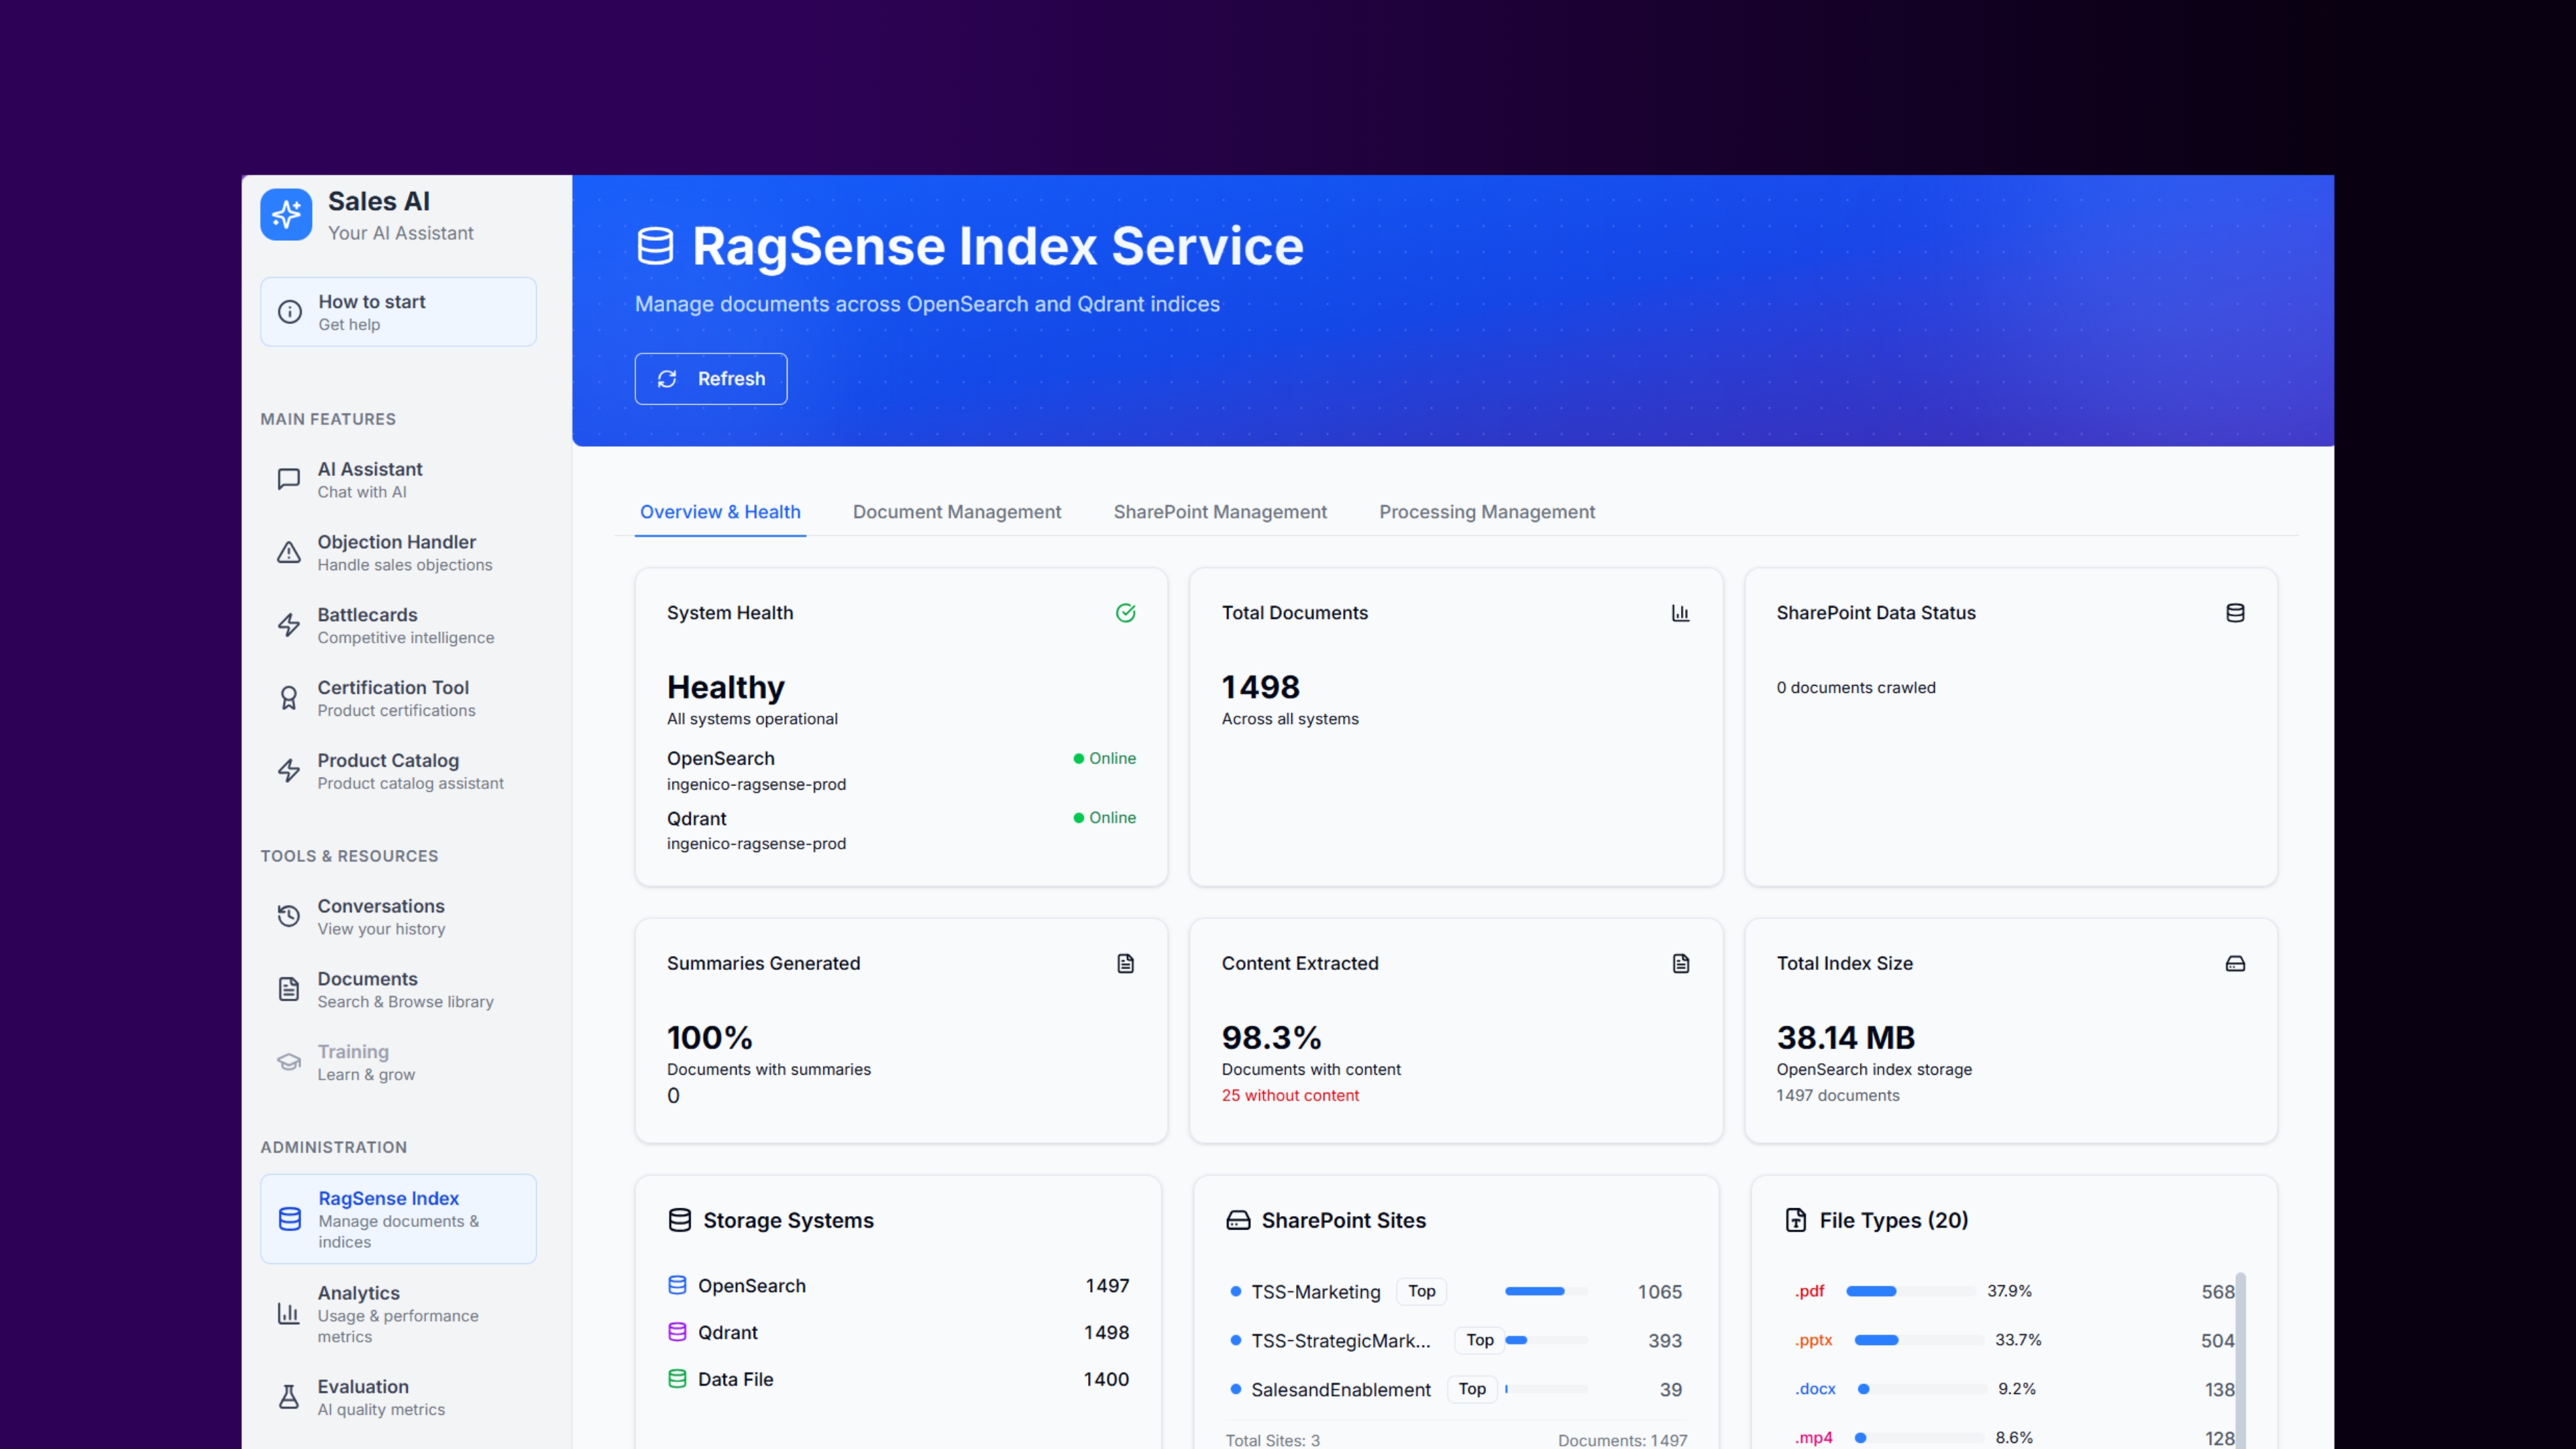The width and height of the screenshot is (2576, 1449).
Task: Click the Evaluation flask icon
Action: (289, 1397)
